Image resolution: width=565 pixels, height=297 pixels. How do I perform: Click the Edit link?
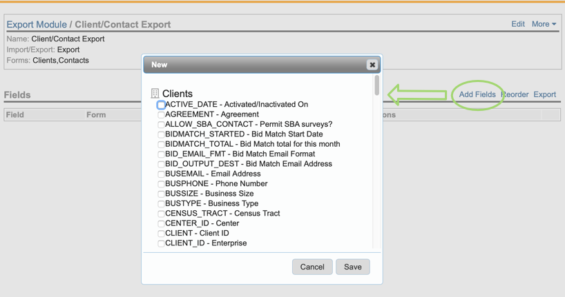point(517,24)
